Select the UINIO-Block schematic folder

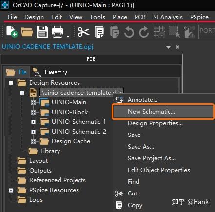[70, 112]
